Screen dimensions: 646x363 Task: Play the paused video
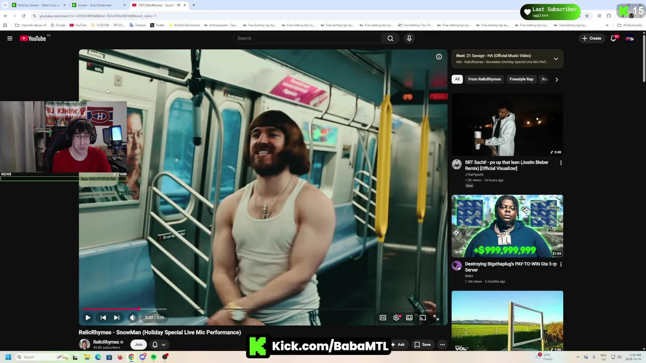pos(88,318)
